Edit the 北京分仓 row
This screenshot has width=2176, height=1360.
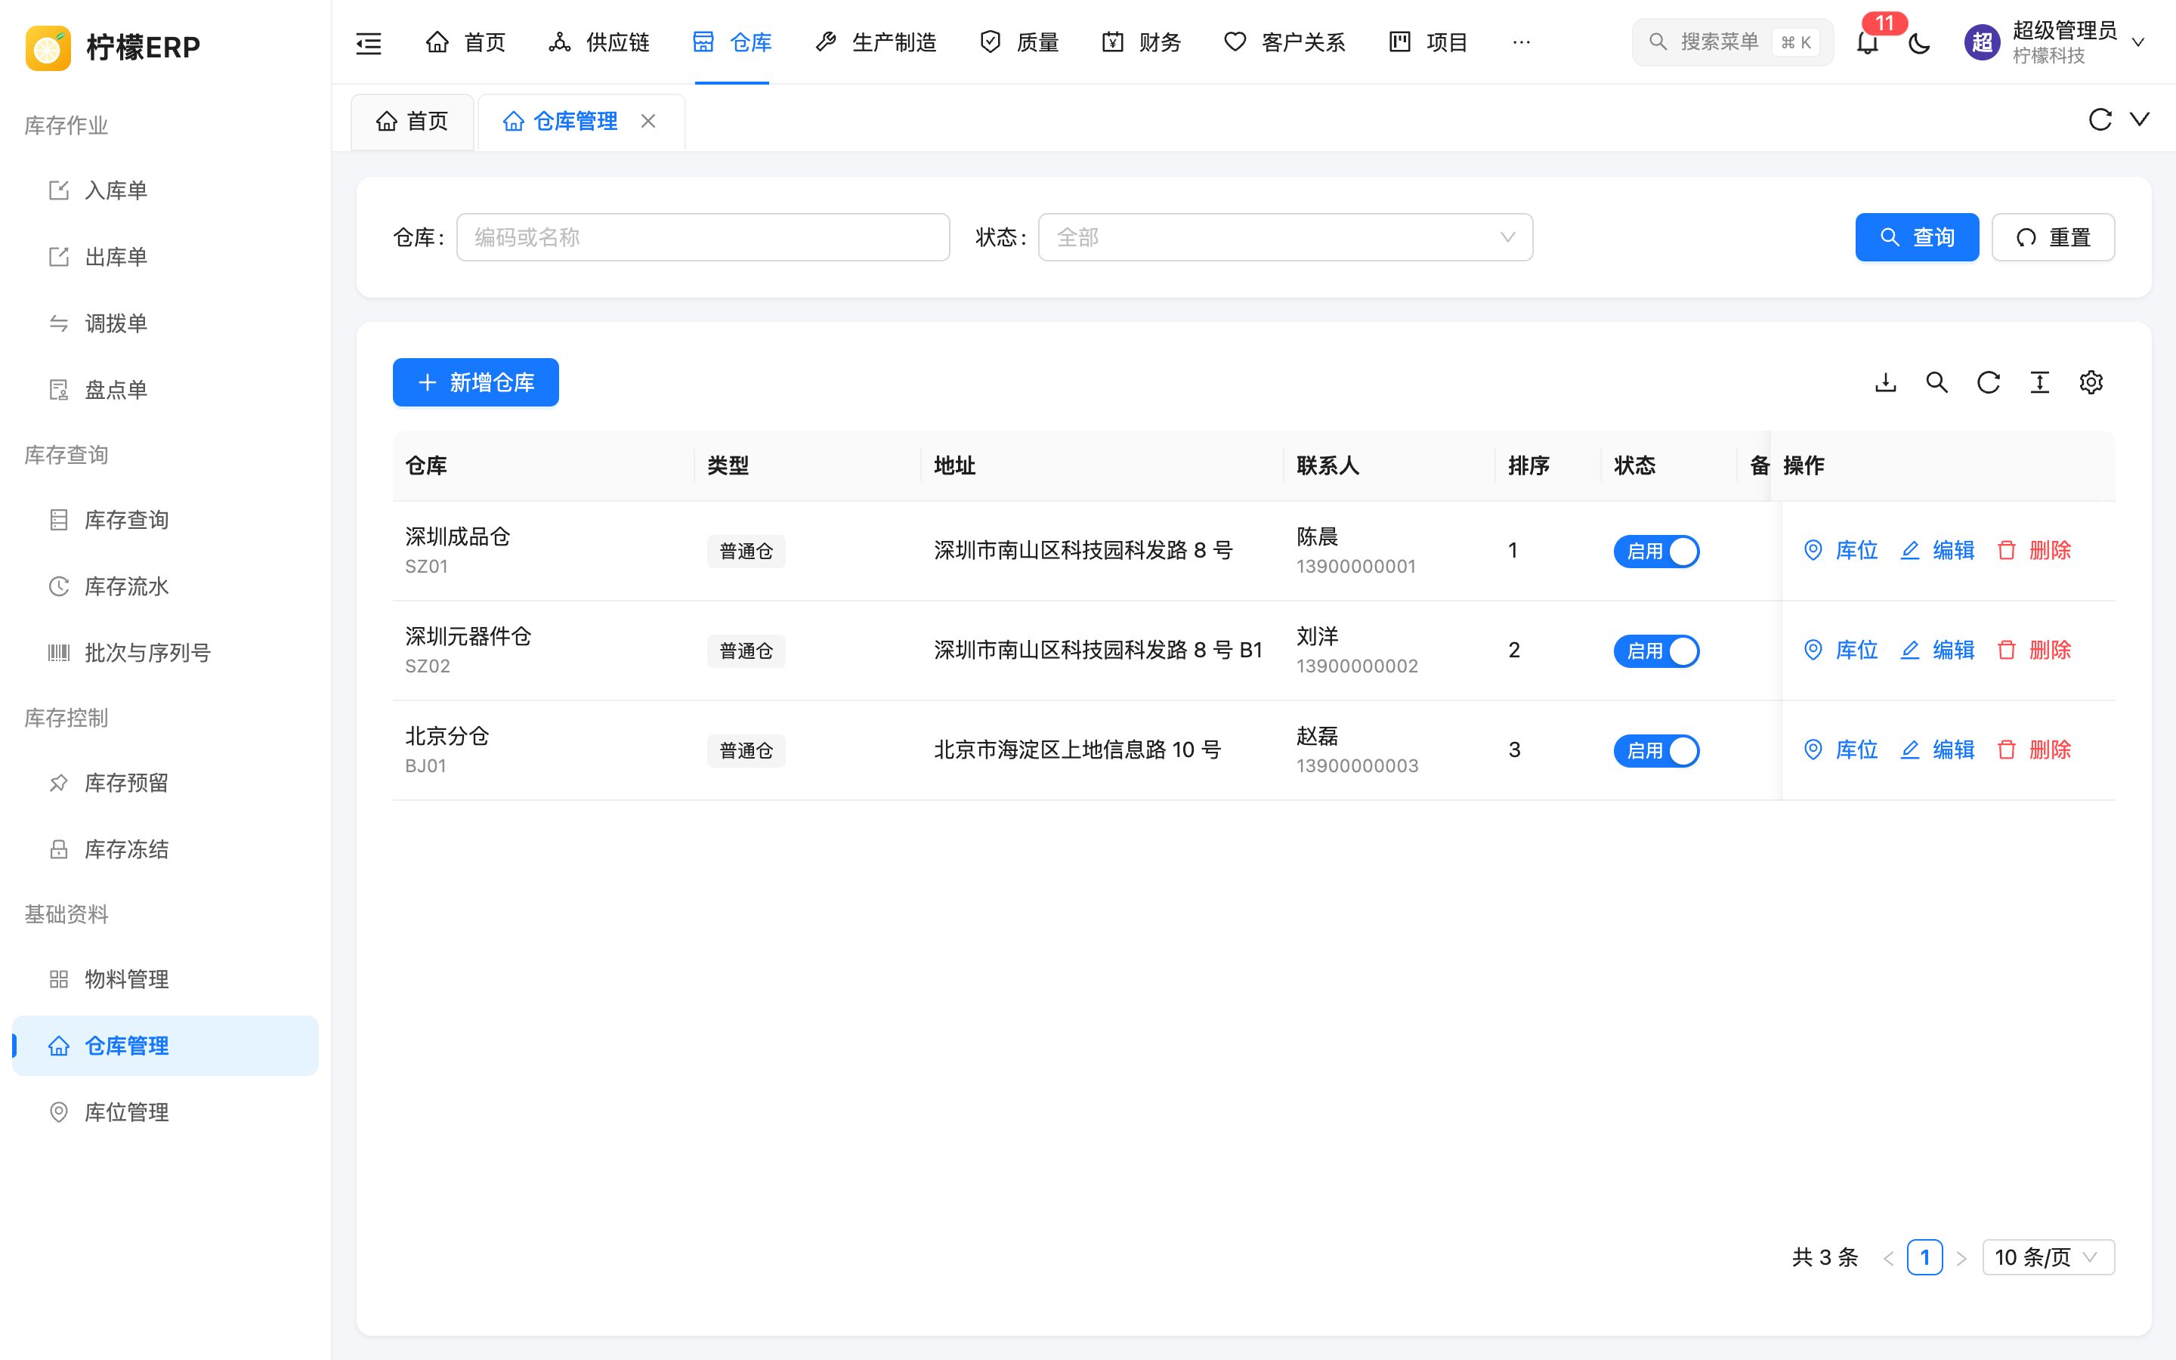[1938, 750]
